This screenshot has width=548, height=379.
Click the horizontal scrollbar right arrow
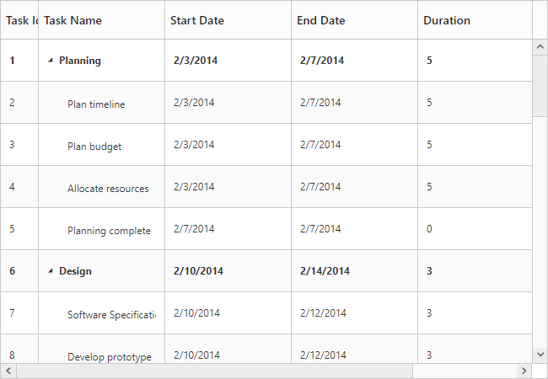tap(524, 371)
